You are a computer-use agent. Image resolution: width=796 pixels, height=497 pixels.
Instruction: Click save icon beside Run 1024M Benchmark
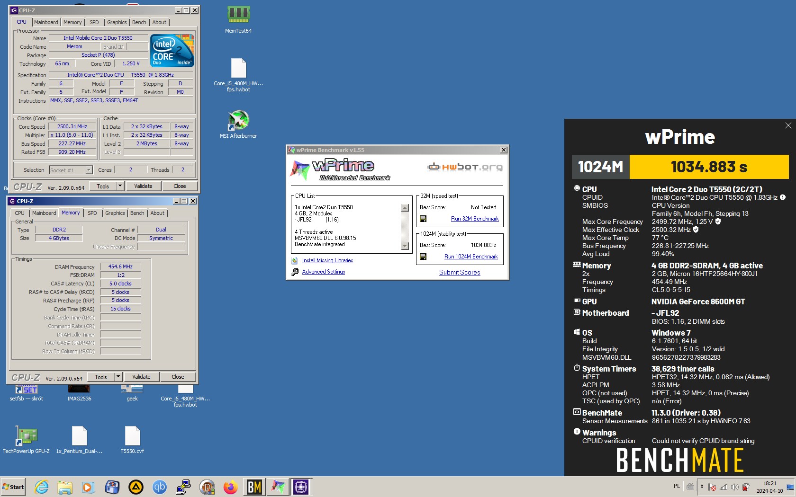tap(423, 257)
